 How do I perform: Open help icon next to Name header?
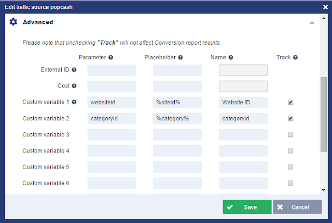[x=231, y=58]
